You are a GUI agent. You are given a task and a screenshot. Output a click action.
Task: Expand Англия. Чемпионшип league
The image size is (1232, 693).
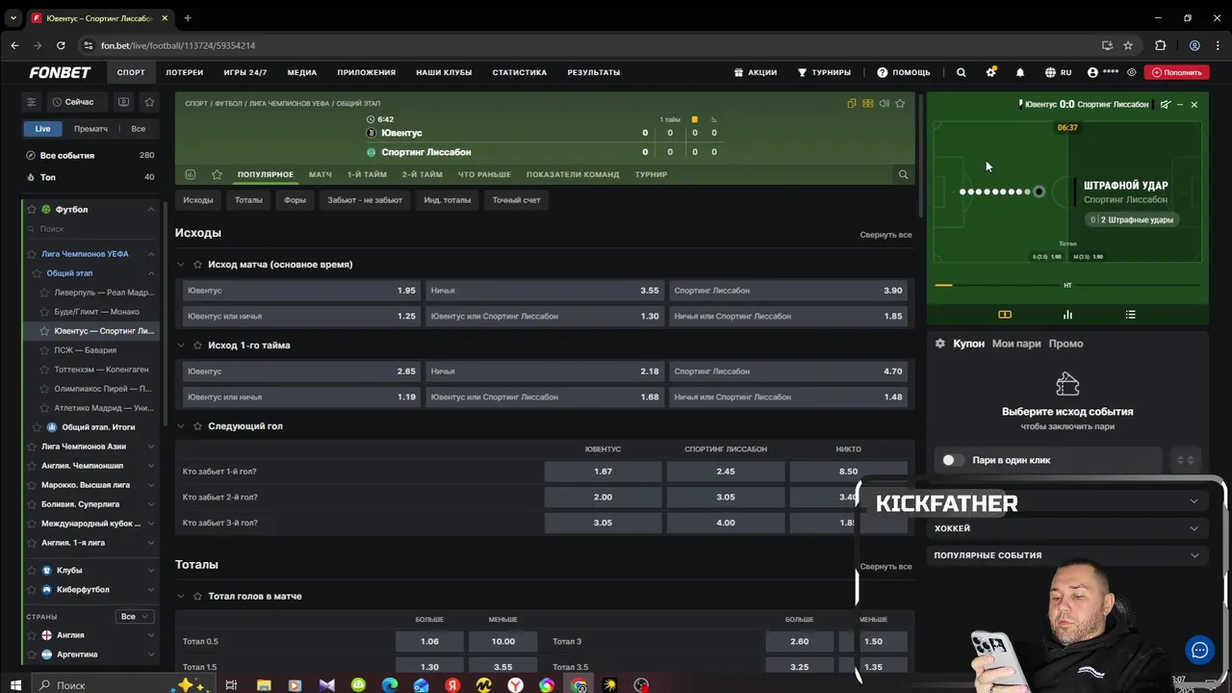click(151, 466)
